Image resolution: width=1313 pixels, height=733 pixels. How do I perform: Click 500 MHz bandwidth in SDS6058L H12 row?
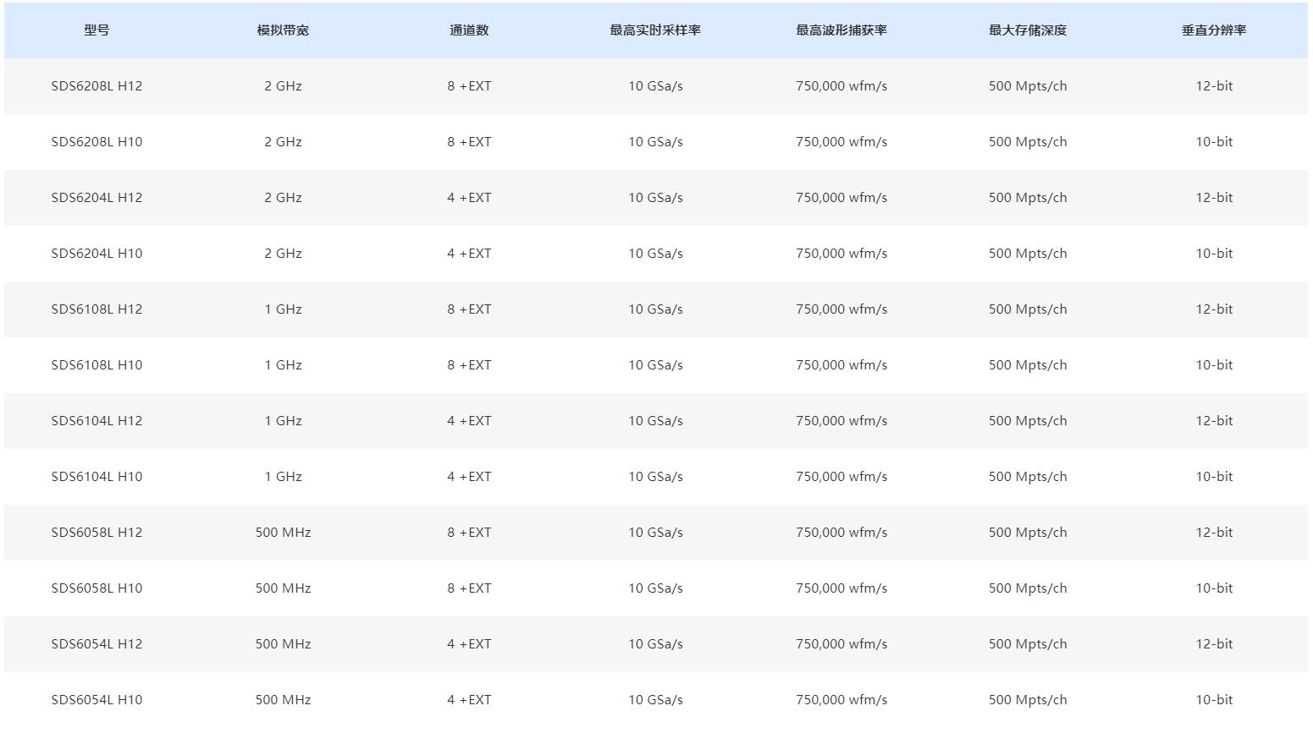coord(283,533)
